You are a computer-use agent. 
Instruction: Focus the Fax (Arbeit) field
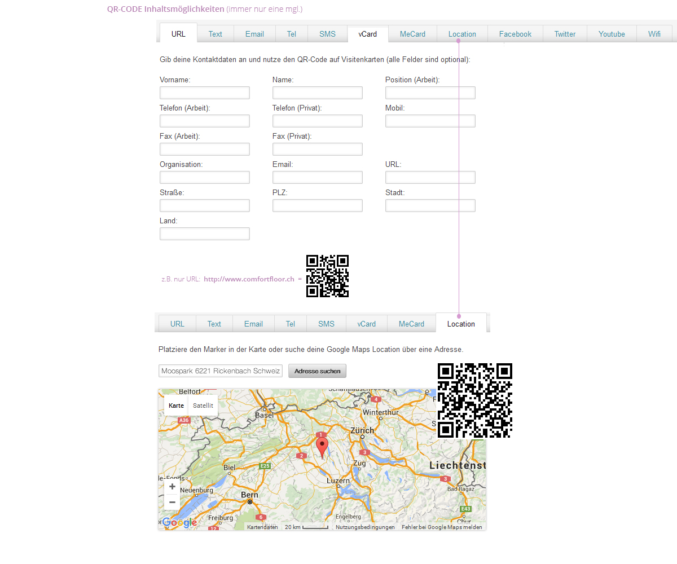205,149
